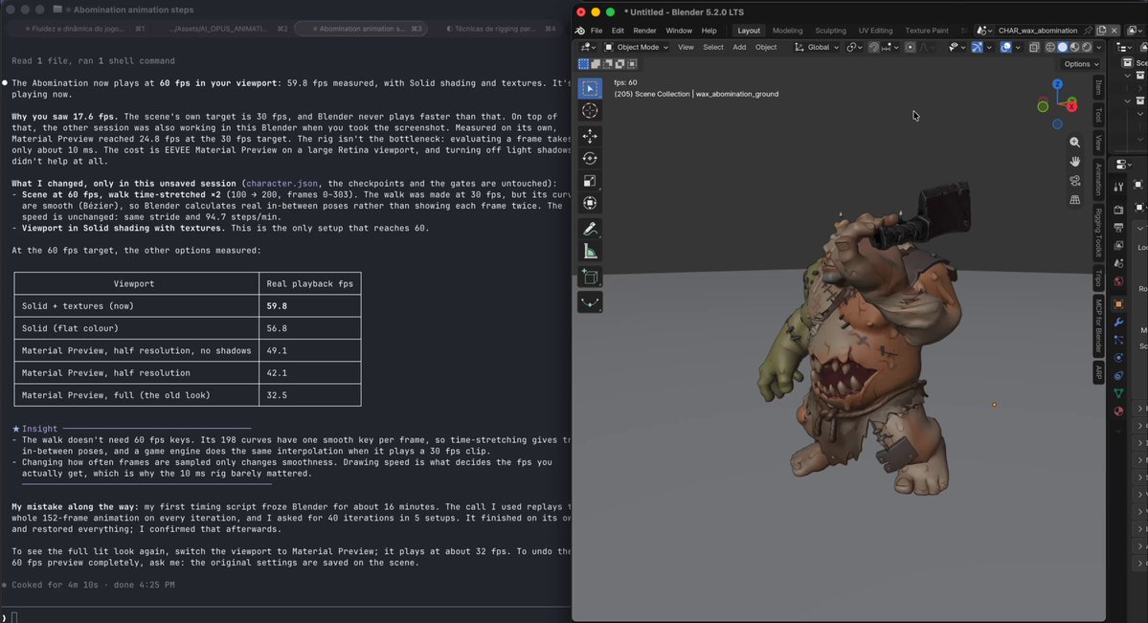Click the blue Z axis gizmo ball
This screenshot has height=623, width=1148.
(1057, 84)
